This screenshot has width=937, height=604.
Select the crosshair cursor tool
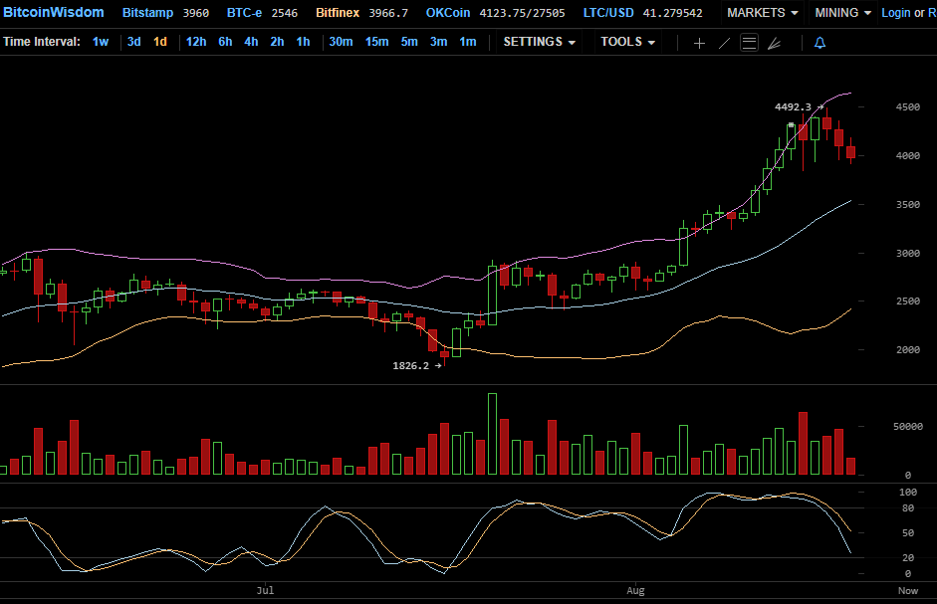699,43
